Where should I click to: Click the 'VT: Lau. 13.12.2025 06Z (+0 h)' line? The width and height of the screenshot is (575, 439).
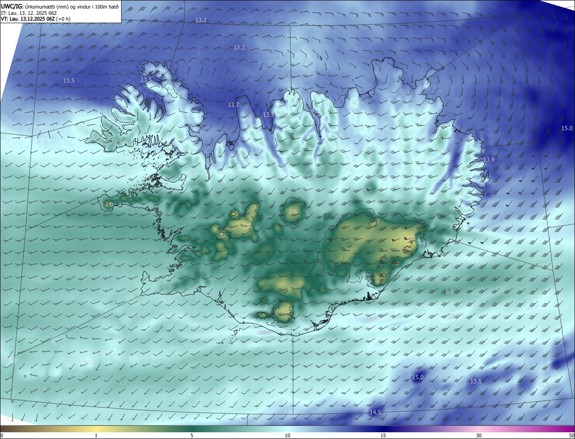click(x=35, y=19)
